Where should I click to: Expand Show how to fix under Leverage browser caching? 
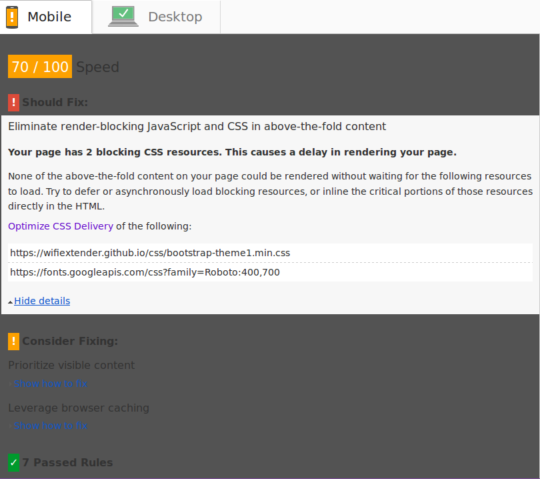51,426
